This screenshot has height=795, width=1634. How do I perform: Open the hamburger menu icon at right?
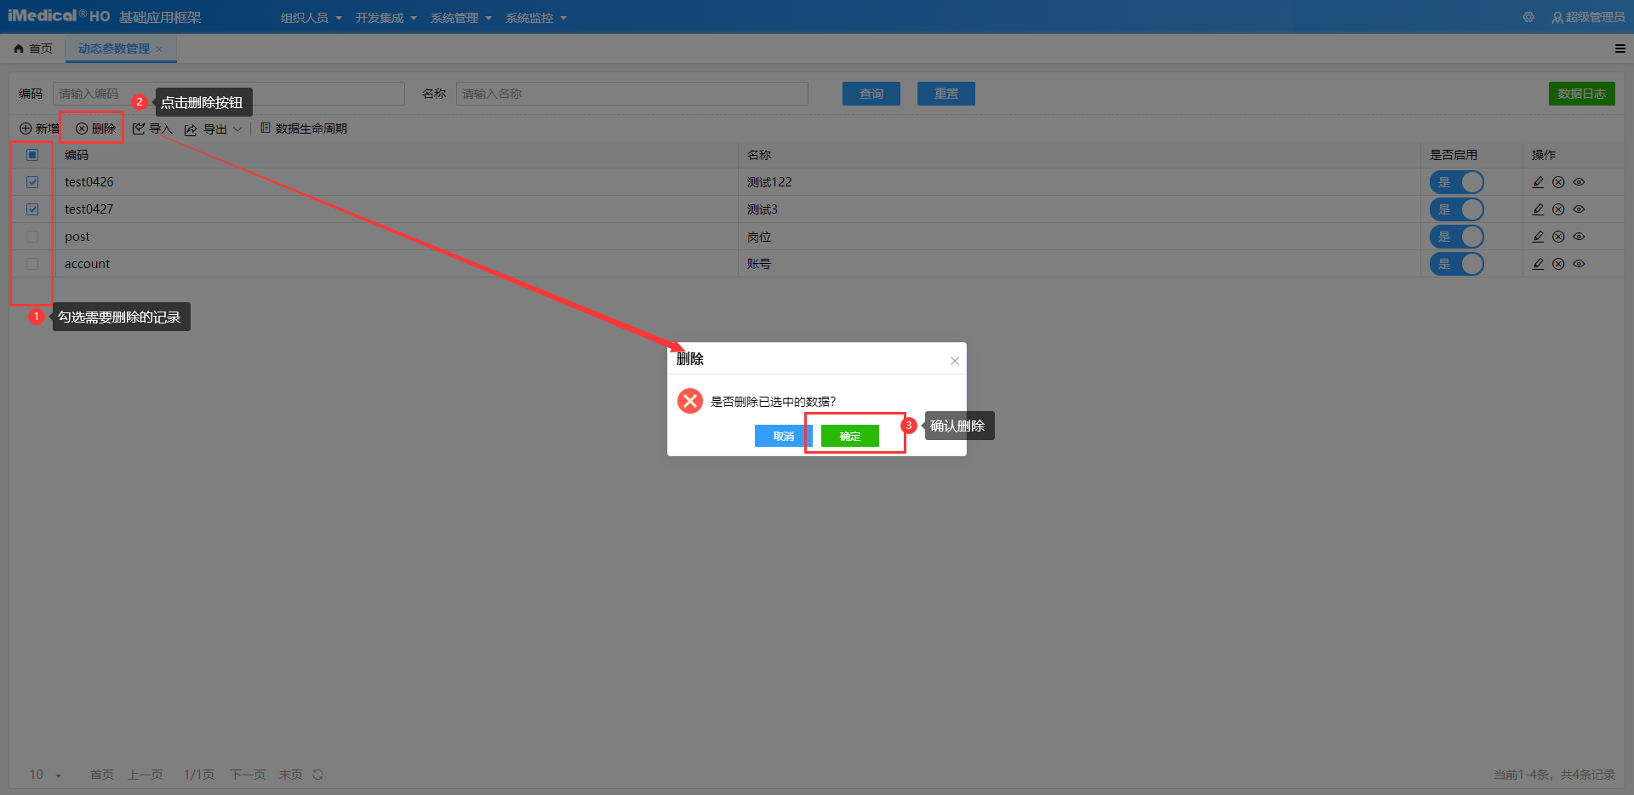click(1620, 49)
